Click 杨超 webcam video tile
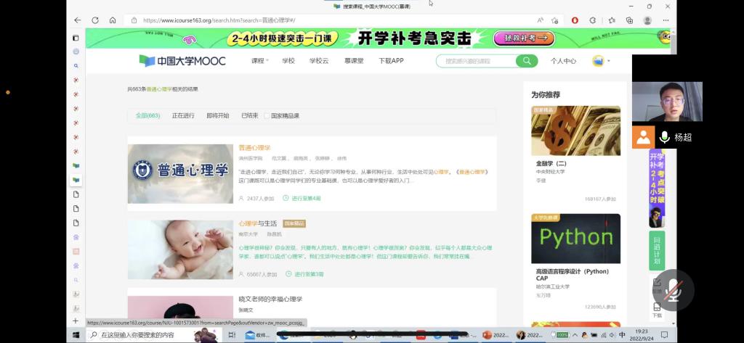 click(667, 102)
